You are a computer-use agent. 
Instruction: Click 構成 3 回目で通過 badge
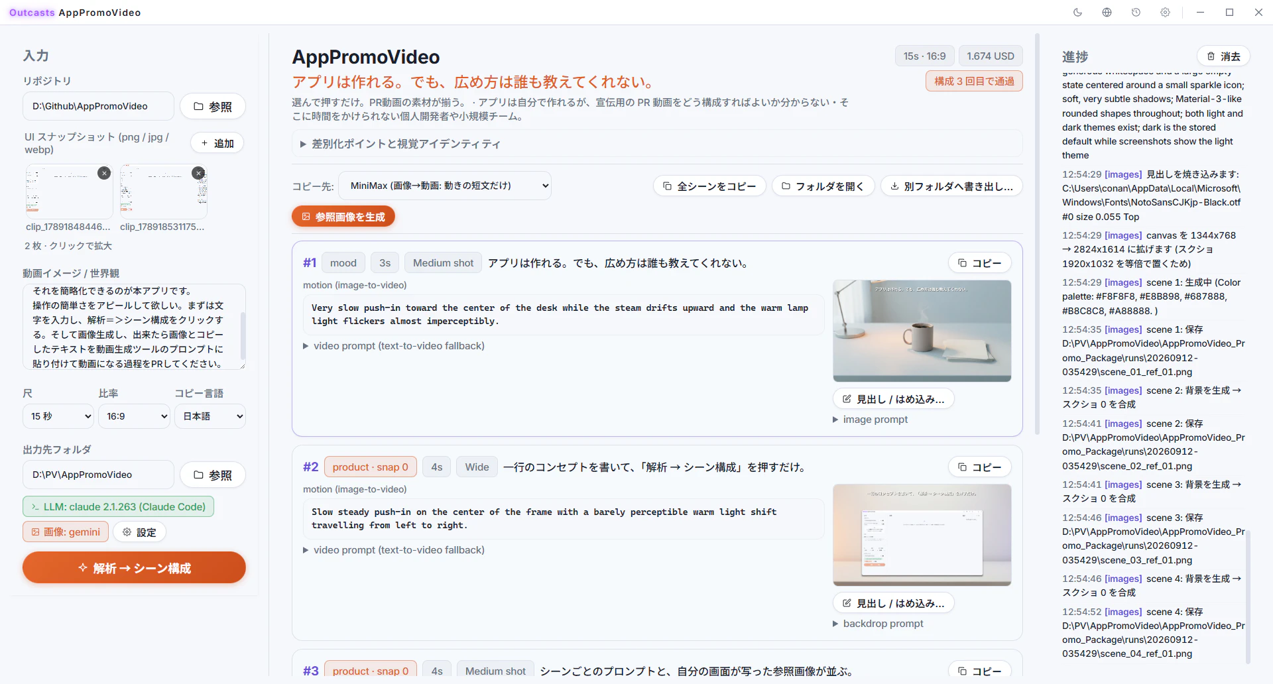(x=974, y=81)
